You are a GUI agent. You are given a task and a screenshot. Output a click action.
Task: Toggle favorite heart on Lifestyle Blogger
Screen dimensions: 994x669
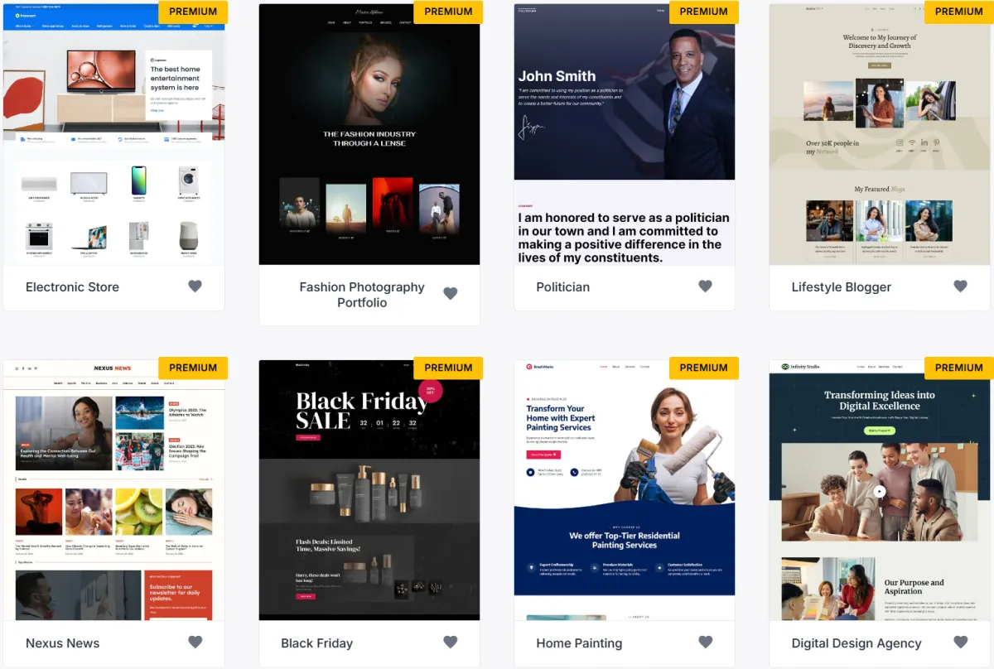[x=960, y=286]
